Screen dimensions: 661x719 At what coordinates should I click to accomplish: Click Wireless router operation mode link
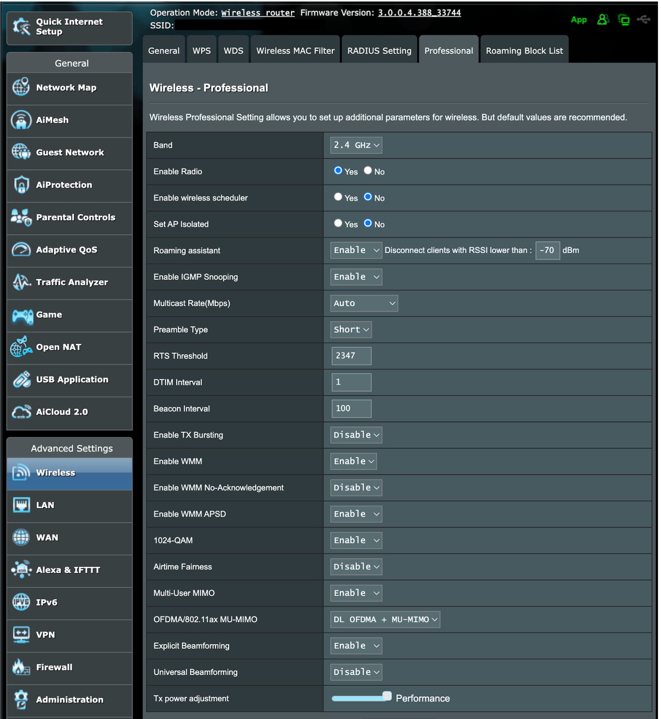[x=258, y=13]
